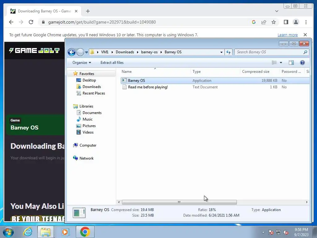Click the Learn more link in Chrome

[288, 35]
